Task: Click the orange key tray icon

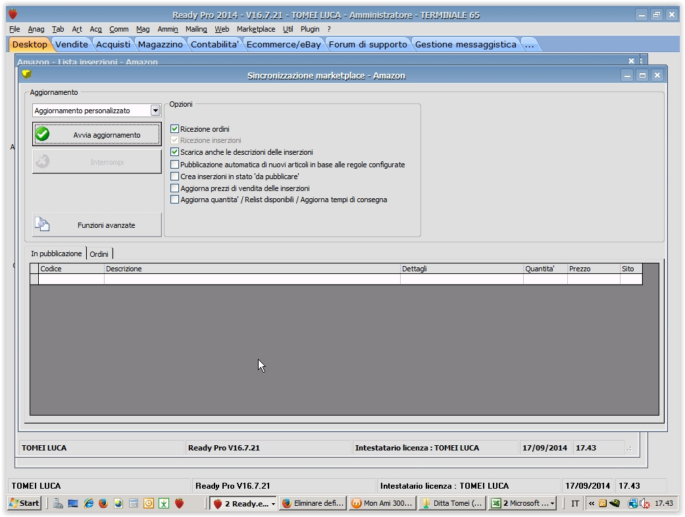Action: pos(603,503)
